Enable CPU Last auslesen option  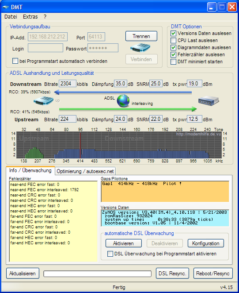[173, 41]
